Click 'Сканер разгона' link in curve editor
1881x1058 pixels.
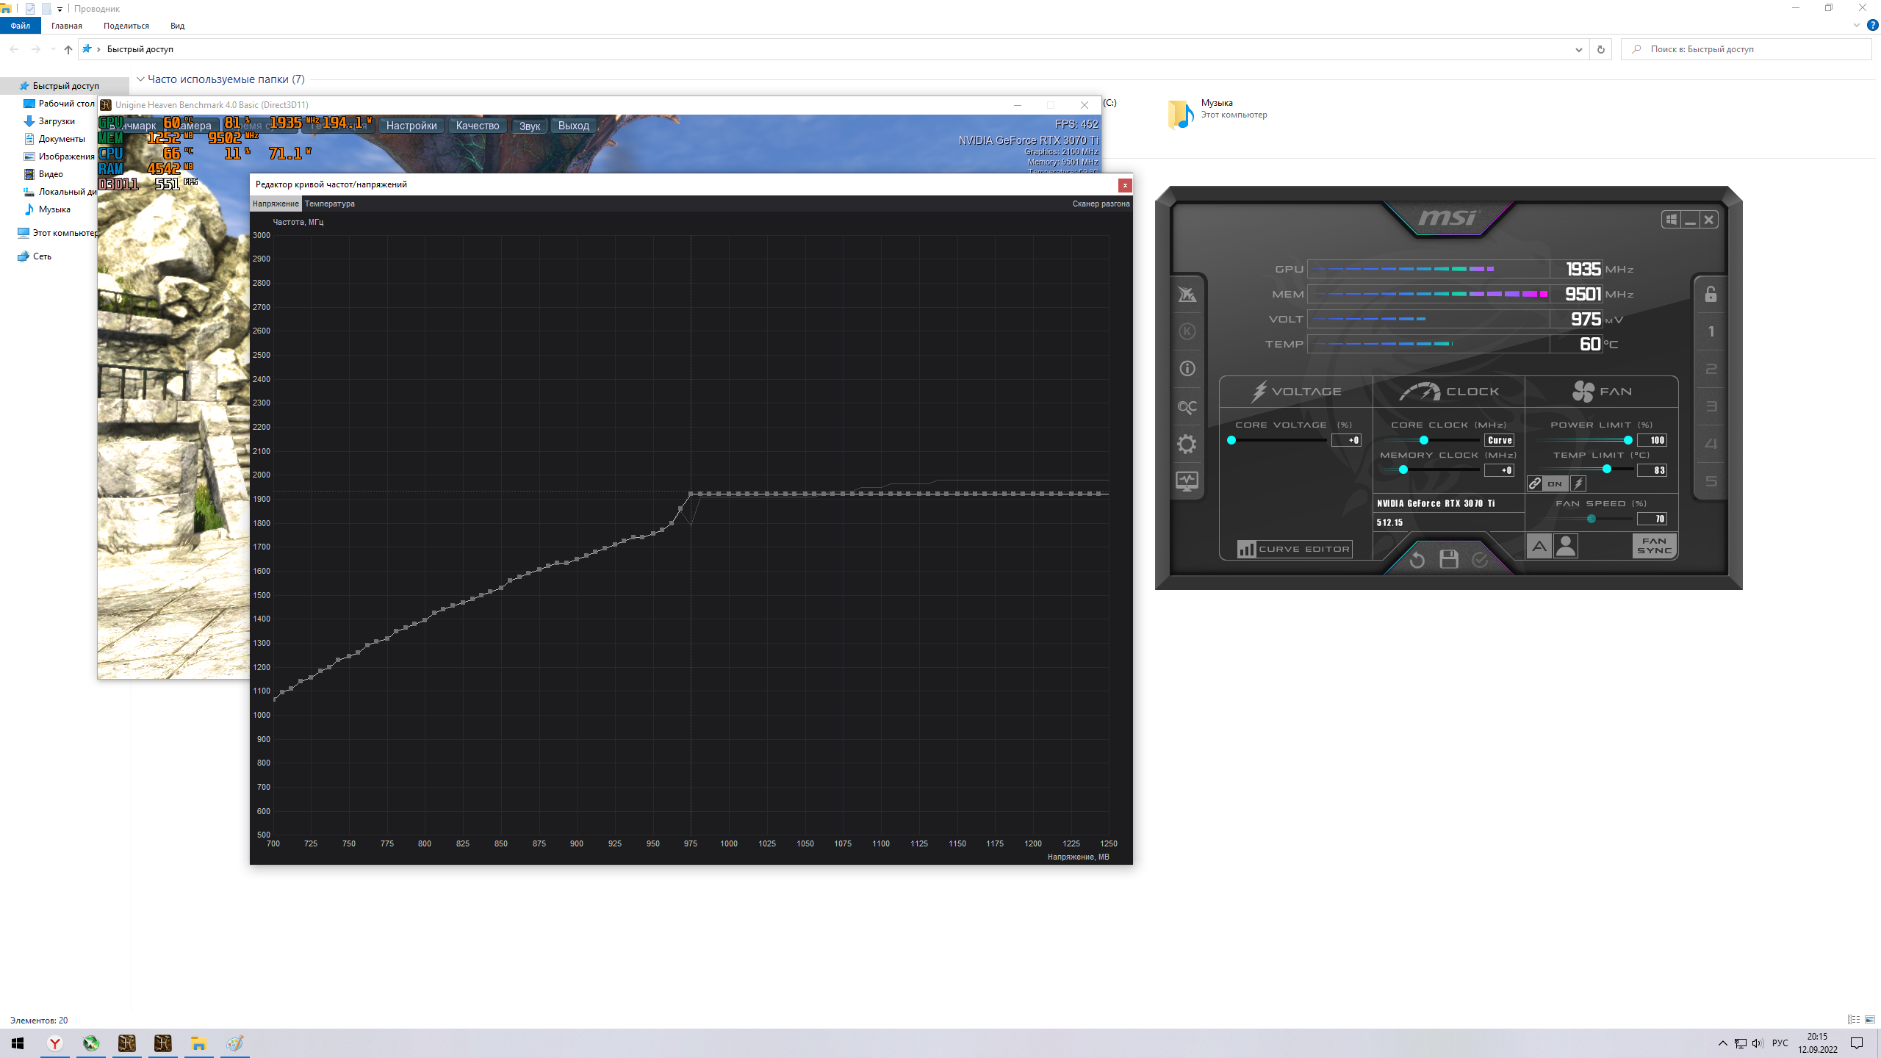click(1100, 204)
